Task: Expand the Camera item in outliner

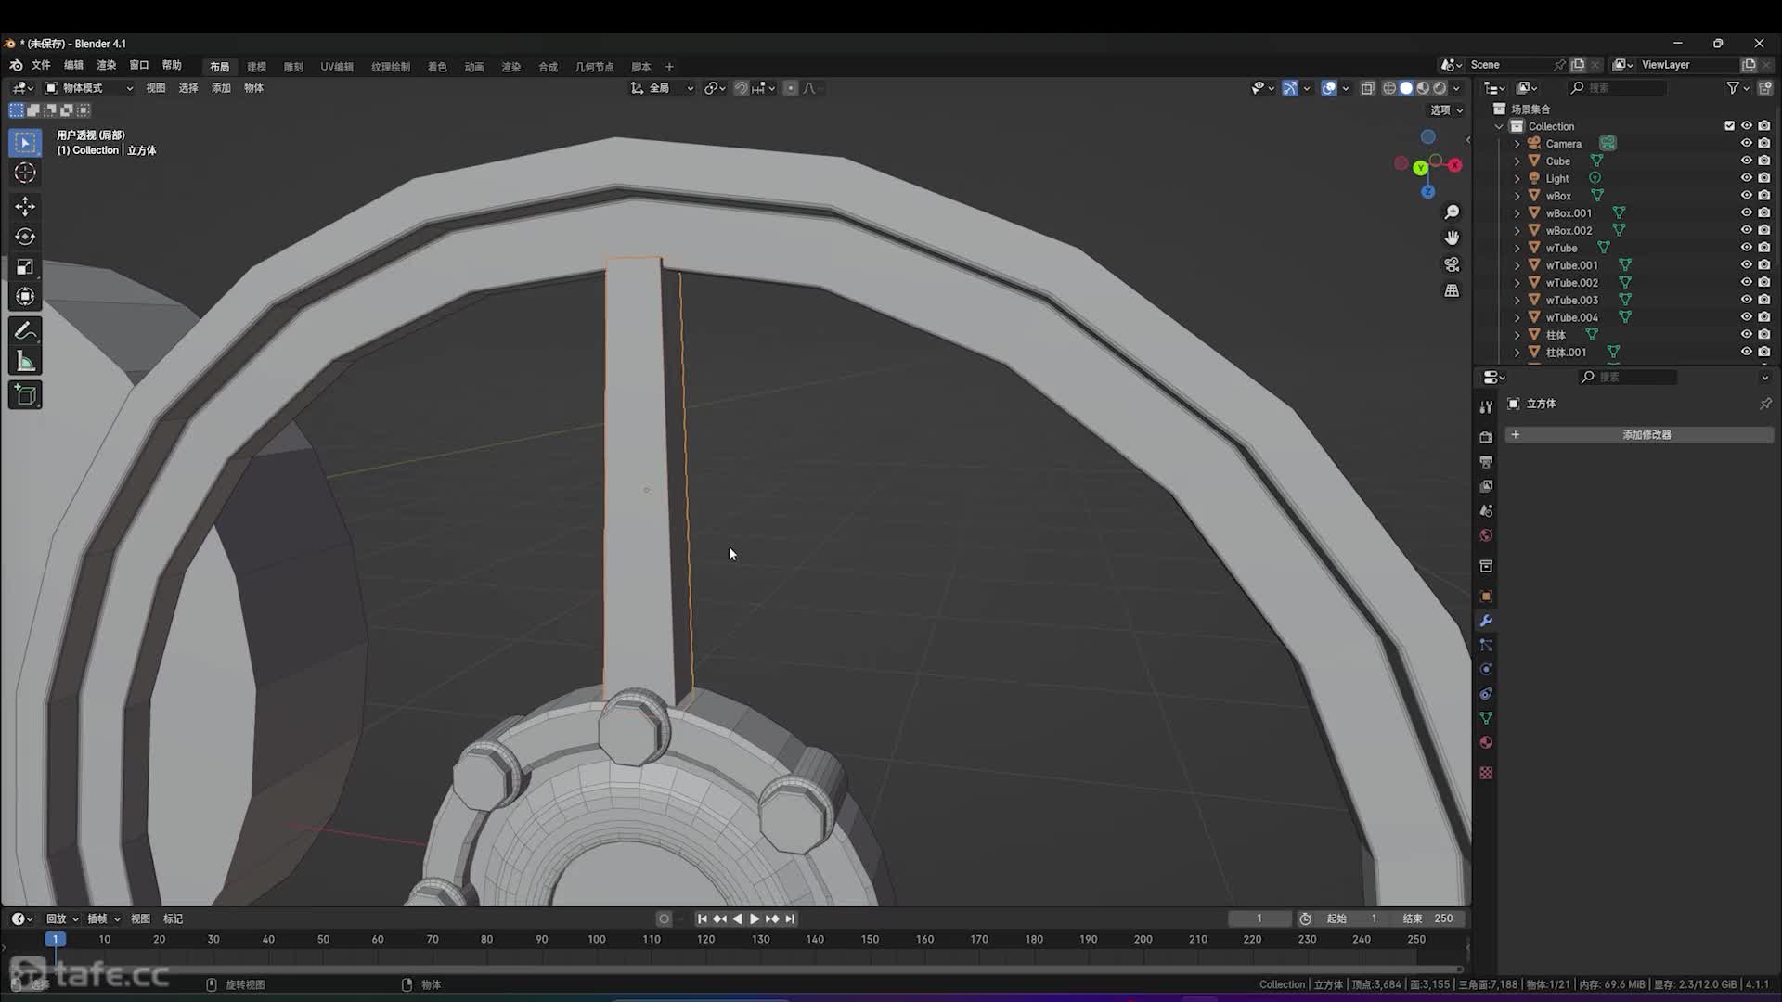Action: click(1517, 144)
